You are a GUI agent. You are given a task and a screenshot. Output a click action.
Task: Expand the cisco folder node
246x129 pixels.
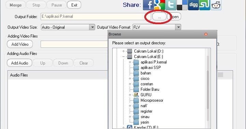[x=130, y=78]
